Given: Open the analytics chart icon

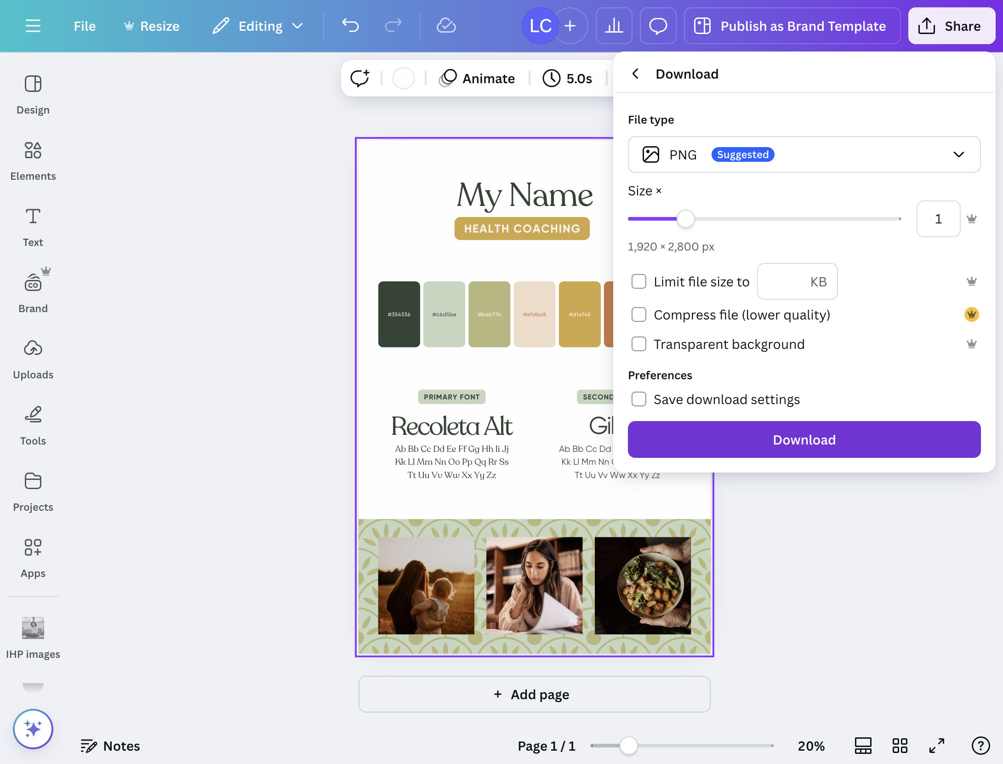Looking at the screenshot, I should click(x=614, y=26).
